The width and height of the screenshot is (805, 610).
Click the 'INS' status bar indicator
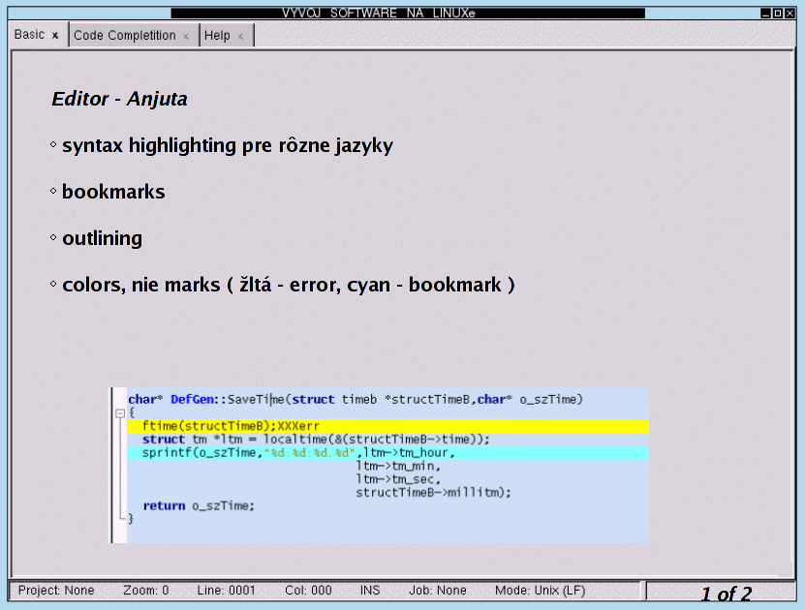(x=370, y=591)
